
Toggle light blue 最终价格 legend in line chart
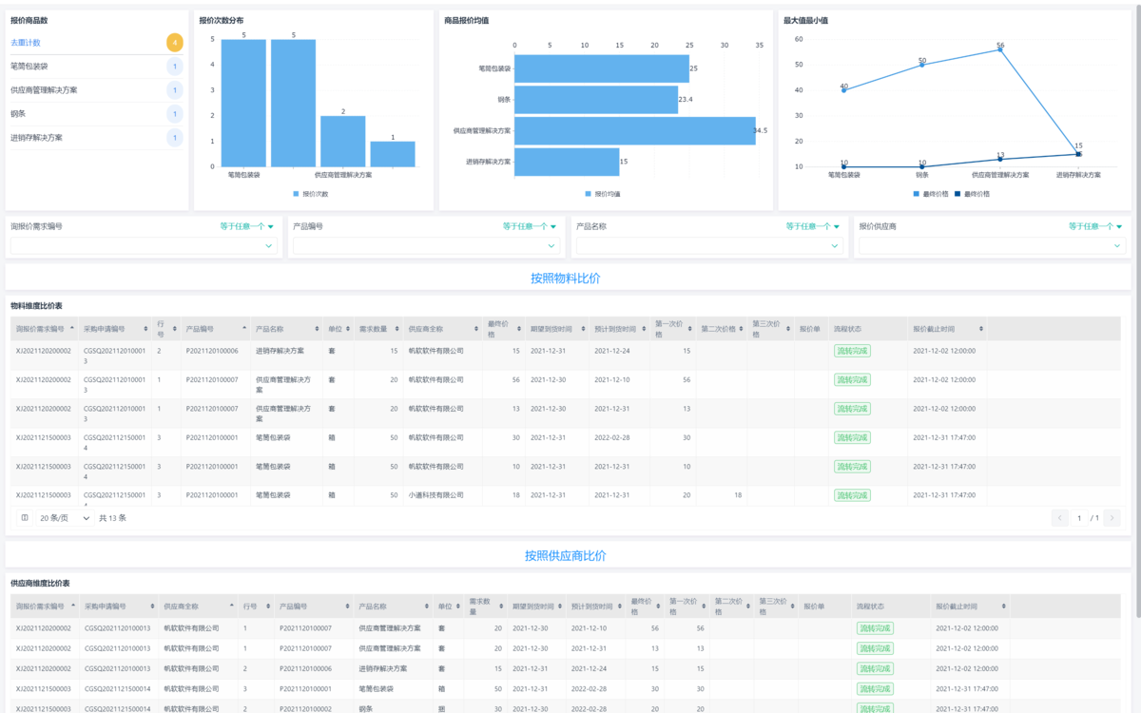pyautogui.click(x=930, y=194)
